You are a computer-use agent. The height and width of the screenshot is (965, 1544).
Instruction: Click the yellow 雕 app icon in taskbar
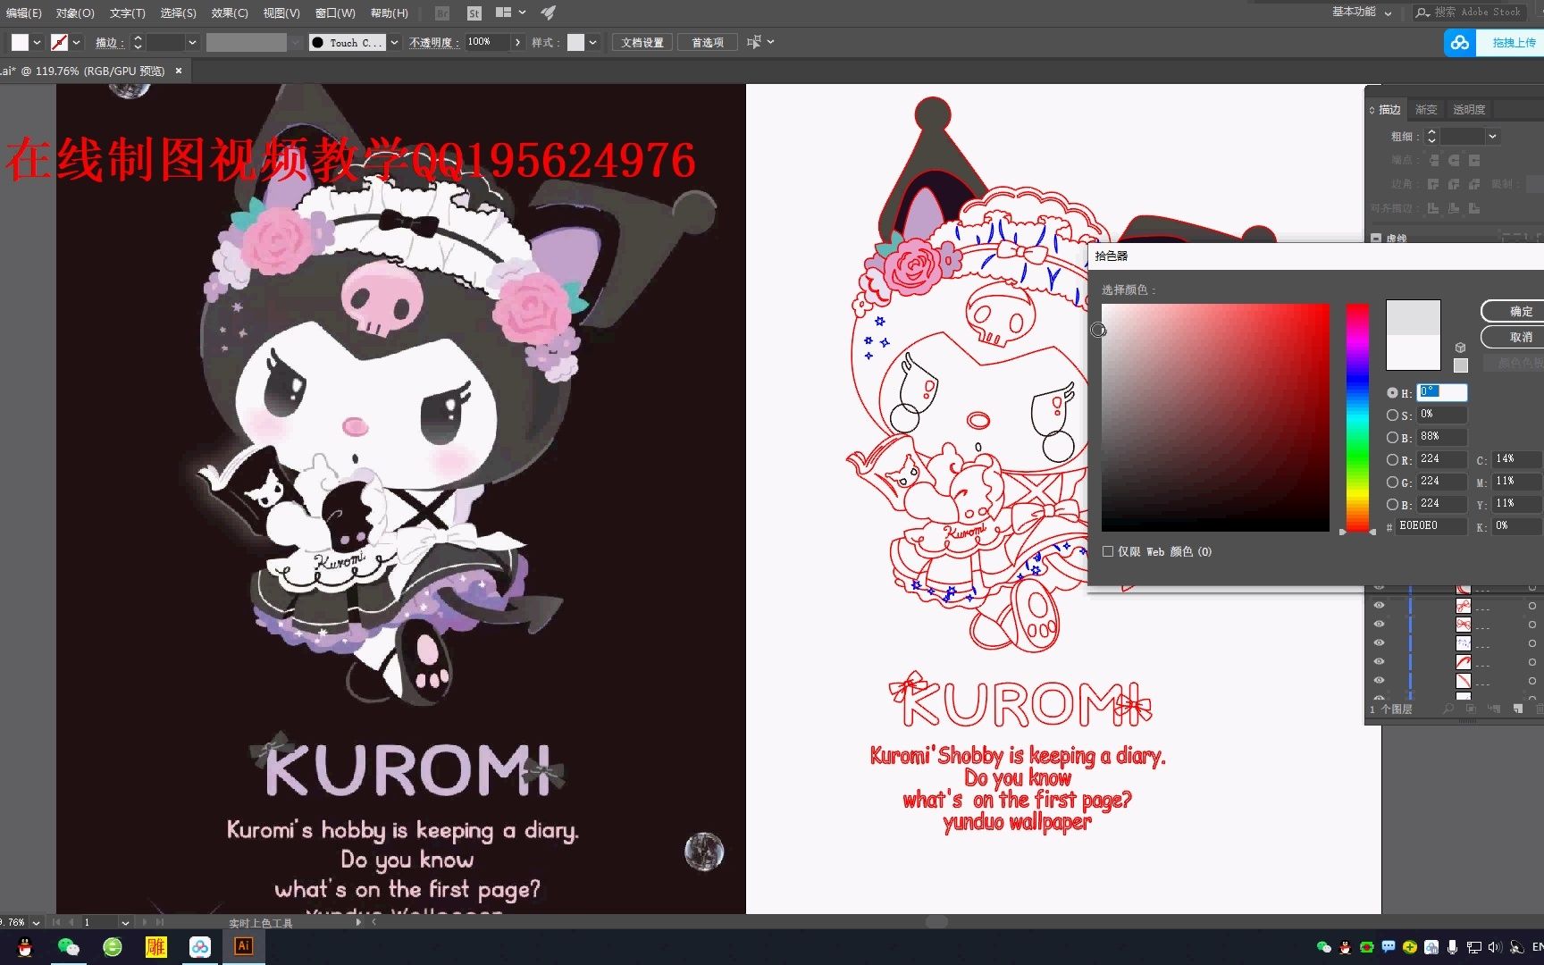(x=155, y=947)
